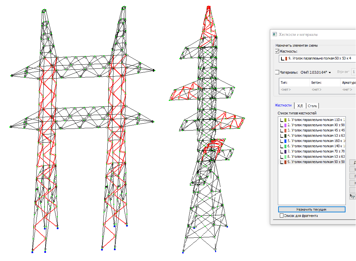Click angle profile icon in current stiffness field
The width and height of the screenshot is (356, 261).
(282, 59)
